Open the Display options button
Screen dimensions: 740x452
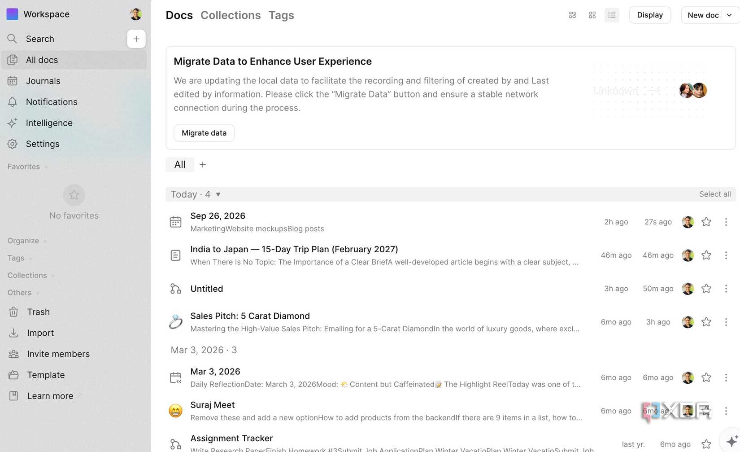[x=650, y=15]
